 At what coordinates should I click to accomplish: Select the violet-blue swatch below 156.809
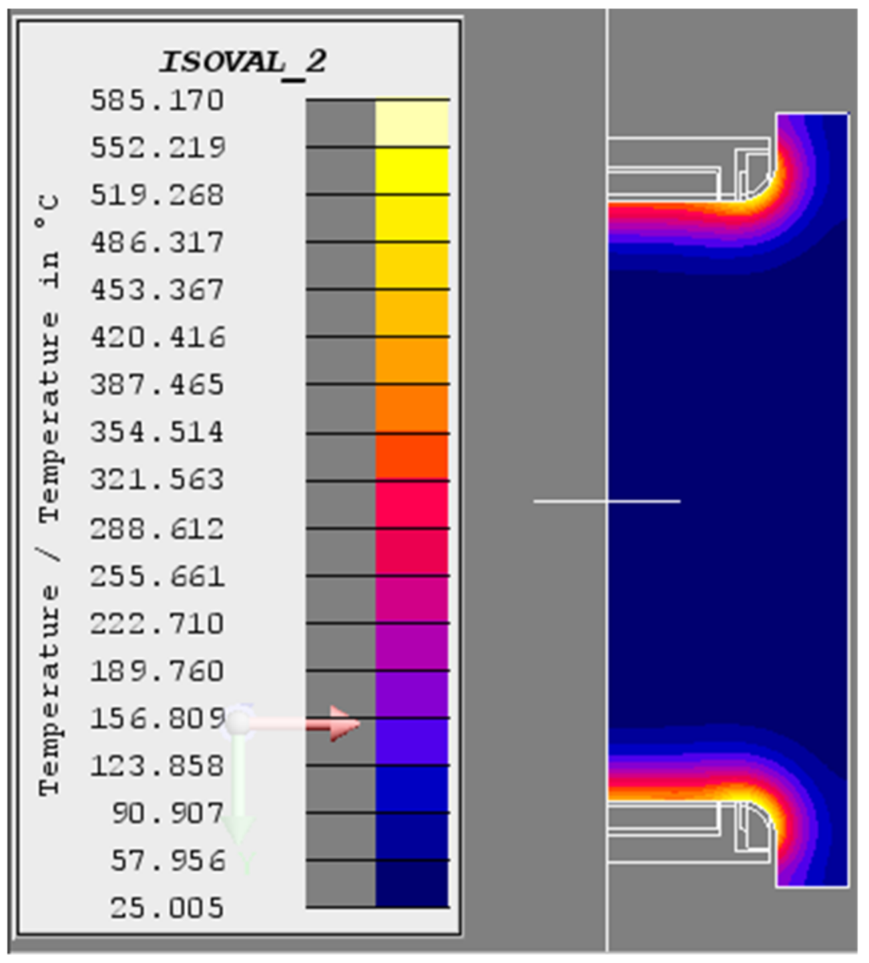[x=412, y=741]
